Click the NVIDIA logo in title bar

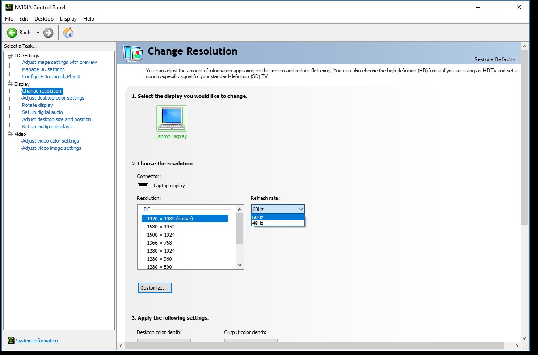coord(8,7)
